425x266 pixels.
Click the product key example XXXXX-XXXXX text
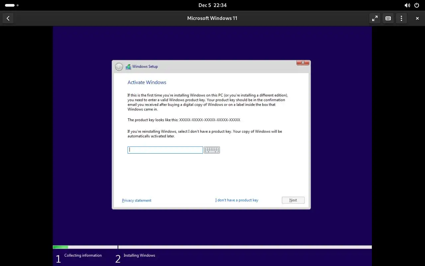tap(210, 120)
